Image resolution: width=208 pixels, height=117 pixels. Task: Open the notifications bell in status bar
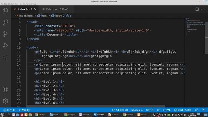(203, 110)
